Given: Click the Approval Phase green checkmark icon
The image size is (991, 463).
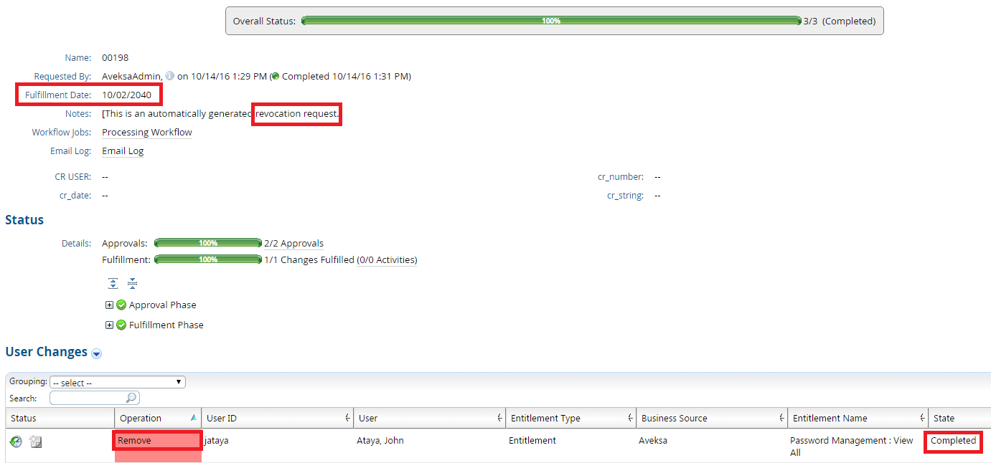Looking at the screenshot, I should (121, 305).
